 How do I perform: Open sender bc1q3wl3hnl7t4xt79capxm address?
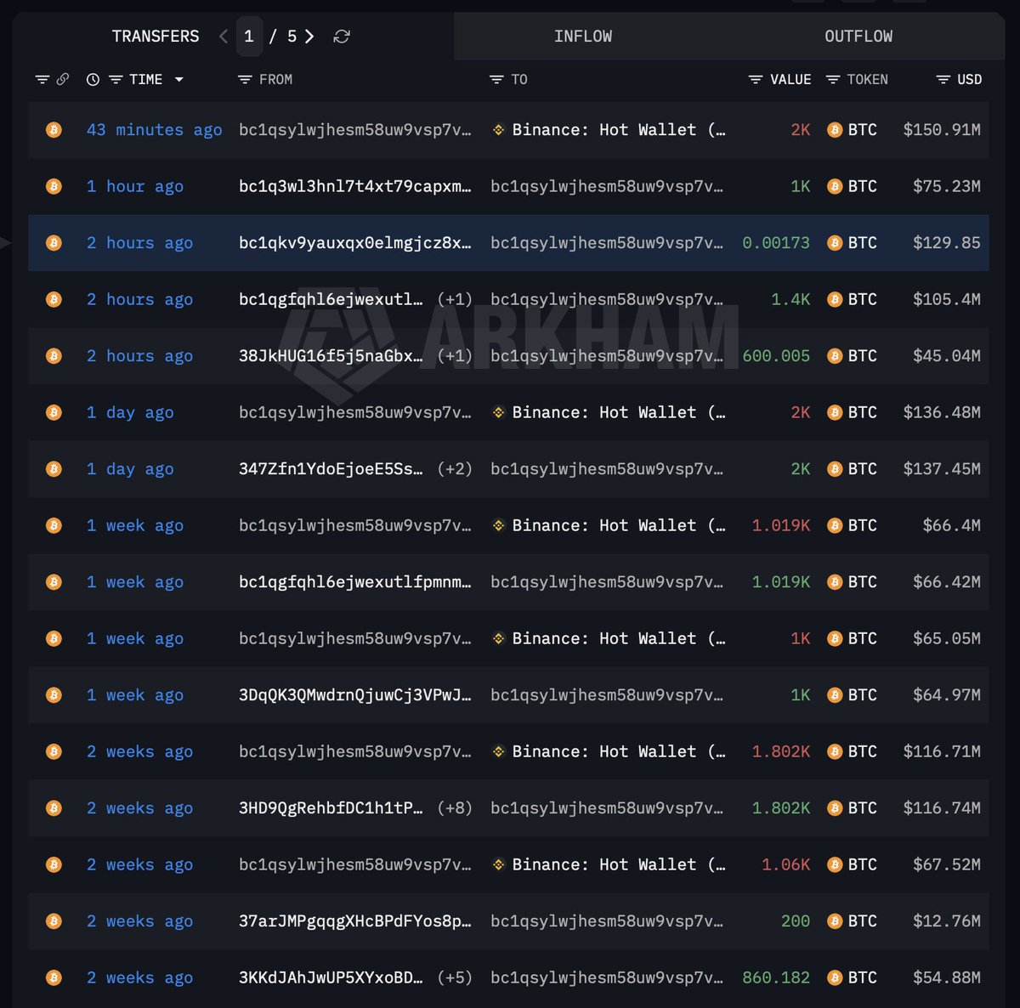[x=354, y=186]
